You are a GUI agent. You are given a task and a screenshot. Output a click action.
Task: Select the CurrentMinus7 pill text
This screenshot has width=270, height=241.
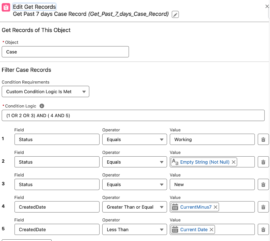[196, 207]
